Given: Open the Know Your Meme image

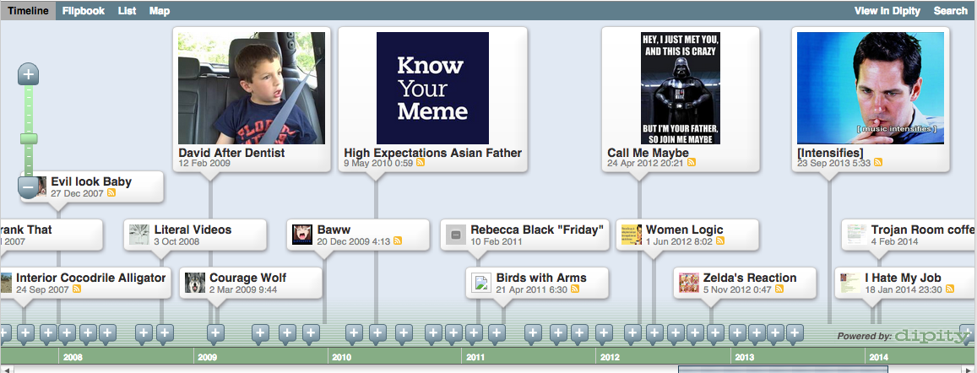Looking at the screenshot, I should click(x=432, y=88).
